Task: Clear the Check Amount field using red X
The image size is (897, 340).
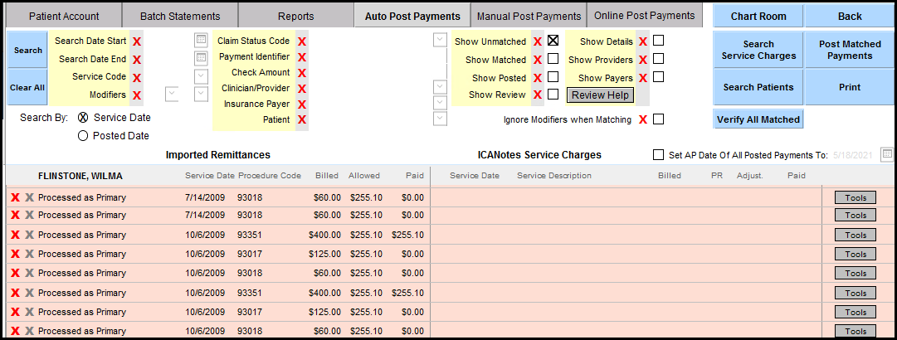Action: pos(302,73)
